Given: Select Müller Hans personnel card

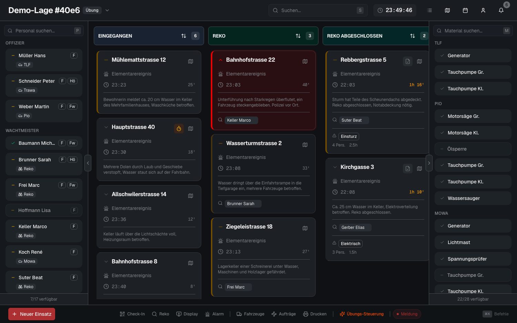Looking at the screenshot, I should [44, 60].
